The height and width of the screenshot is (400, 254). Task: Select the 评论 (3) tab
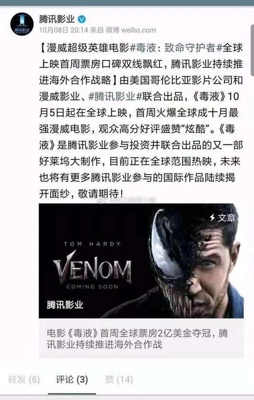(x=72, y=379)
